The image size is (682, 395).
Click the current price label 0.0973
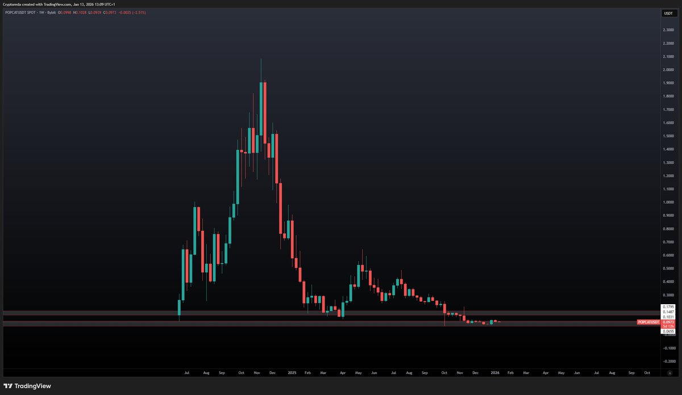(668, 322)
